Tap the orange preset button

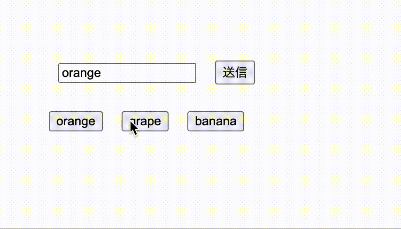[x=76, y=122]
